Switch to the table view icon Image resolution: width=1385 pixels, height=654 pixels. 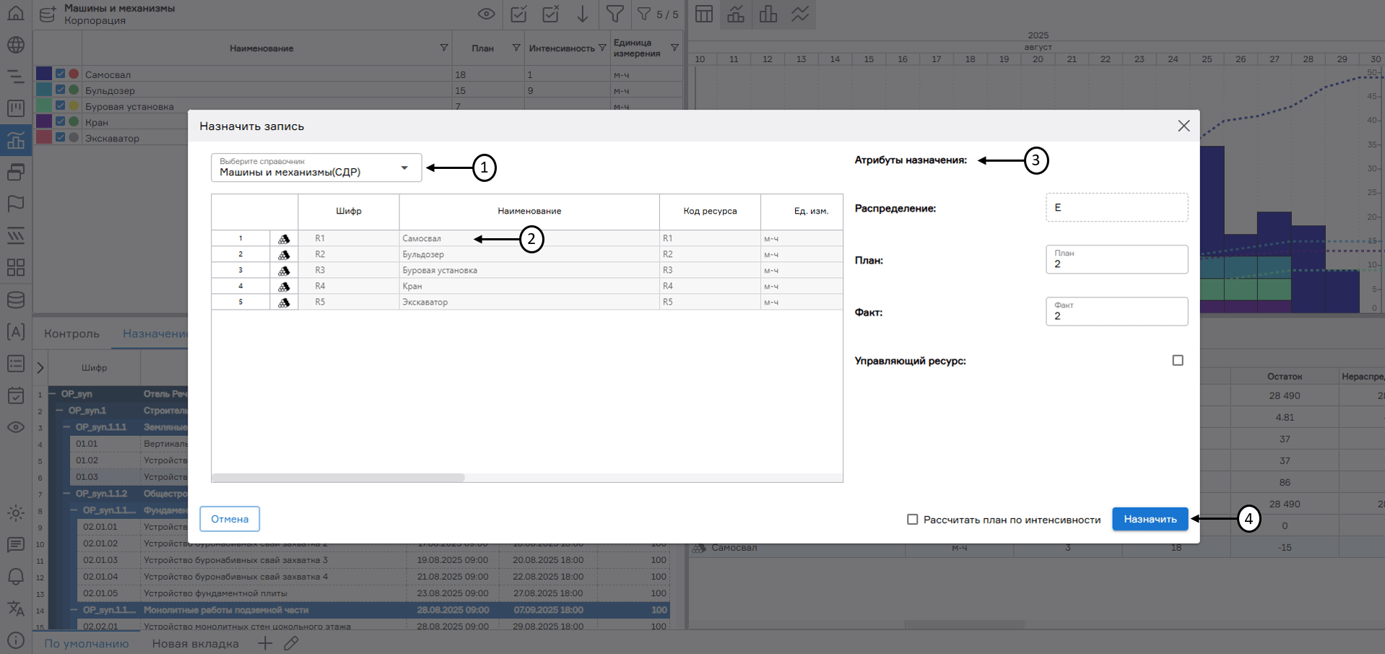[x=704, y=14]
